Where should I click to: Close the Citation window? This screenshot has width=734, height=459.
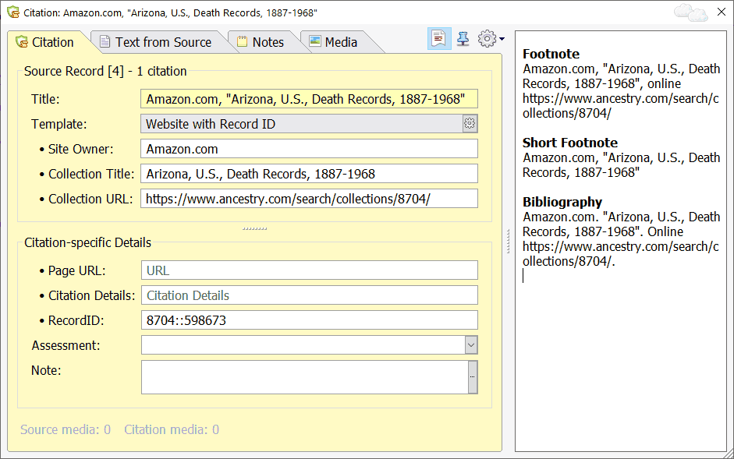click(x=722, y=12)
